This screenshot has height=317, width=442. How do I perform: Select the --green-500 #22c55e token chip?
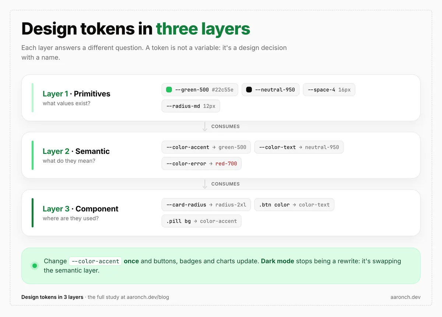pos(200,89)
